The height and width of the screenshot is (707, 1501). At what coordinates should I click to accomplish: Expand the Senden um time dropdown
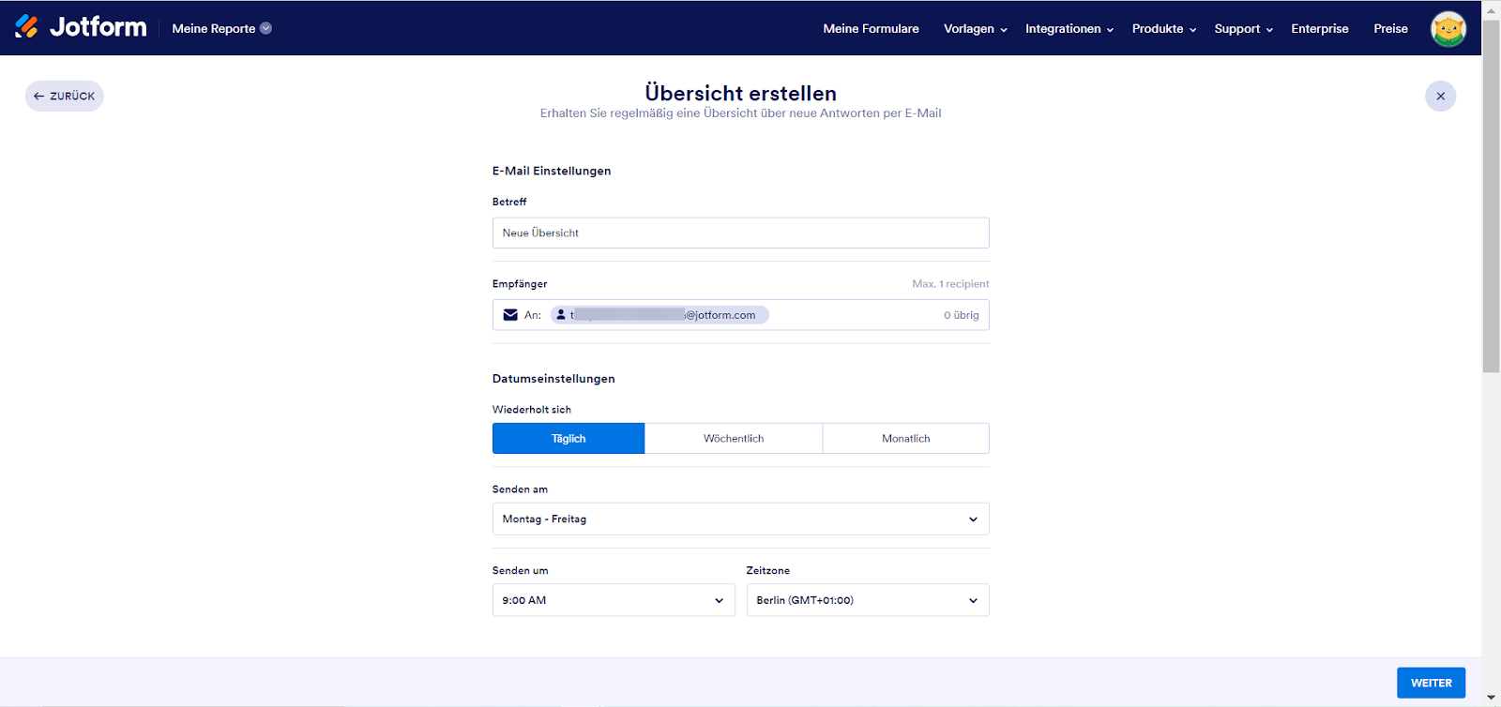613,600
